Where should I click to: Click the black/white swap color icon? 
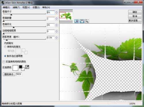(22, 68)
